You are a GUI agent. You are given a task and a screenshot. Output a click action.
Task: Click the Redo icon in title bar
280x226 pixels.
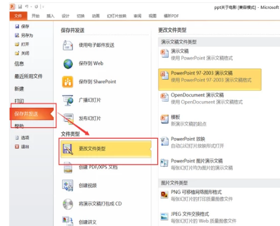click(x=36, y=7)
